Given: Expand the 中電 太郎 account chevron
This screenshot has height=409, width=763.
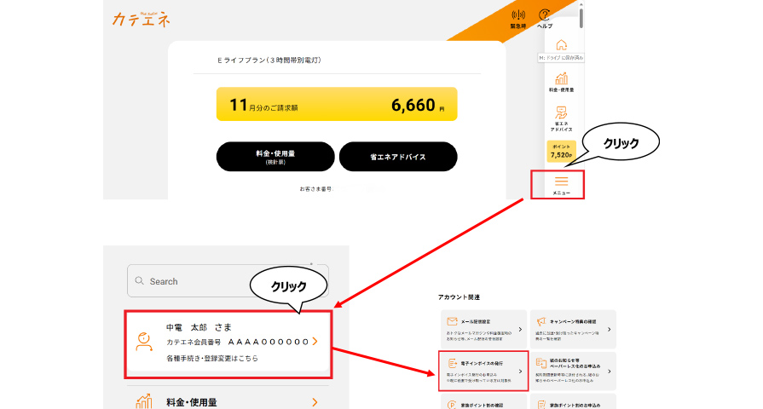Looking at the screenshot, I should click(315, 342).
